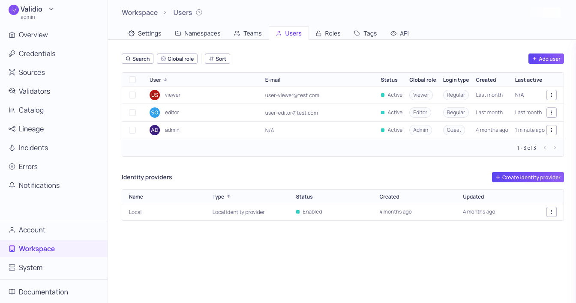Click the Account person icon
This screenshot has height=303, width=576.
tap(12, 230)
